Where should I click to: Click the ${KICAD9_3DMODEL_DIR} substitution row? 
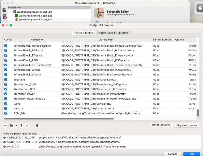click(101, 138)
